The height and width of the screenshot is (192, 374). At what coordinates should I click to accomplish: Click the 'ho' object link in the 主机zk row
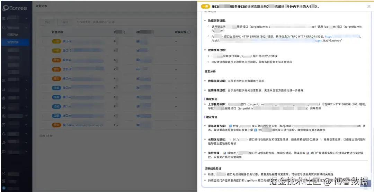[142, 69]
